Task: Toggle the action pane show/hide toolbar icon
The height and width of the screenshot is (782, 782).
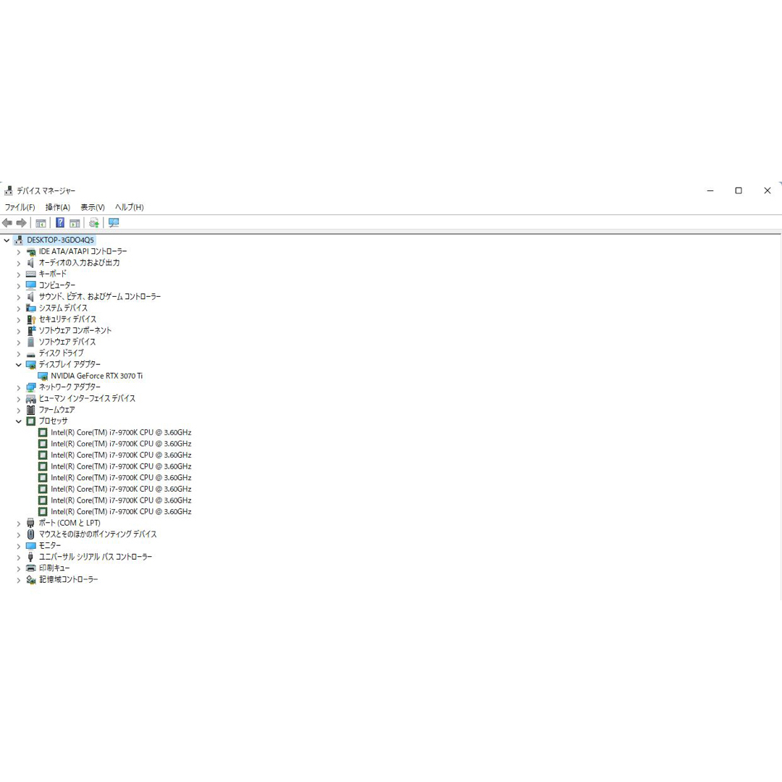Action: coord(75,223)
